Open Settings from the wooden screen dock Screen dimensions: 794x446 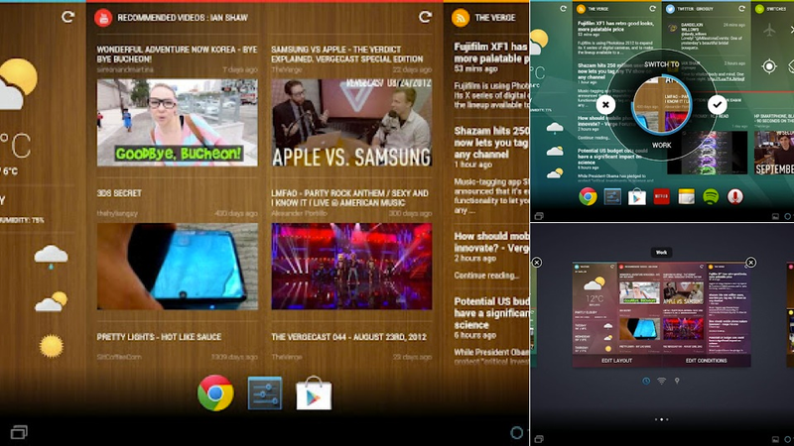click(x=265, y=392)
